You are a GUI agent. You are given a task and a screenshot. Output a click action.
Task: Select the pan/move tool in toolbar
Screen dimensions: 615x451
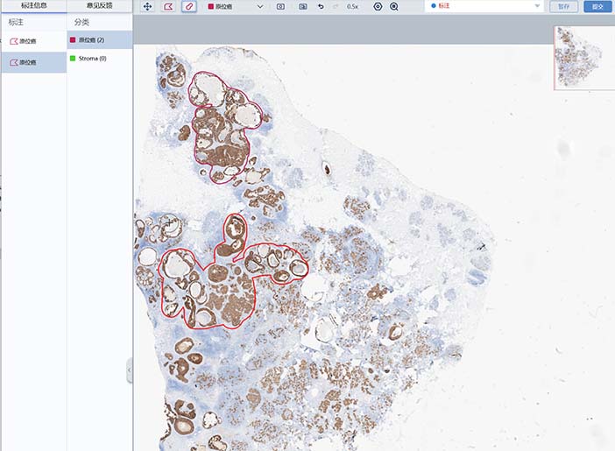click(x=148, y=6)
